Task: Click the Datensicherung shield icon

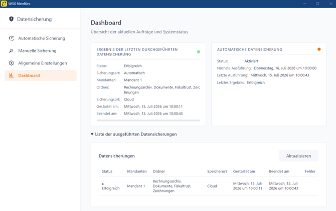Action: (x=11, y=19)
